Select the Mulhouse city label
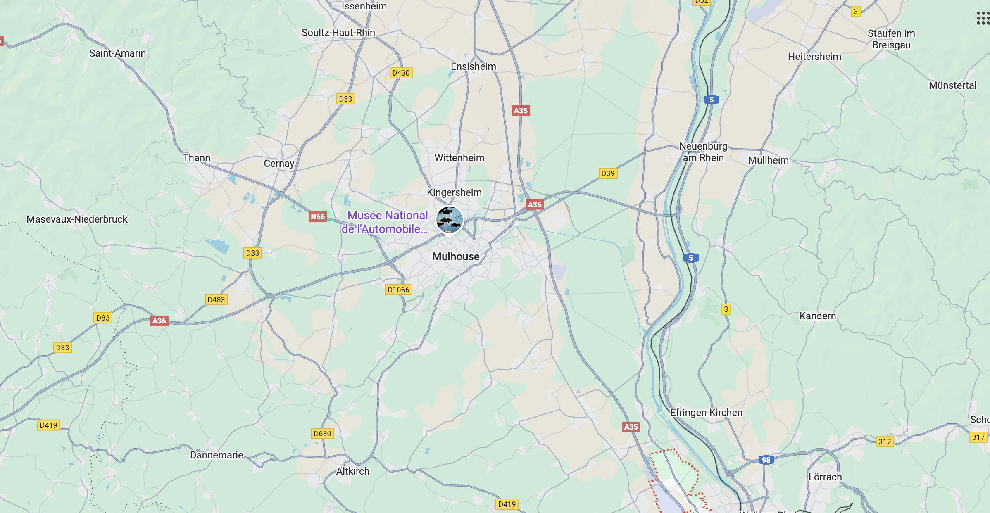The height and width of the screenshot is (513, 990). tap(456, 256)
